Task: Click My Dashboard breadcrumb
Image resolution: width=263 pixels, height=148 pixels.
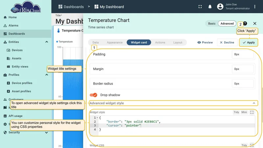Action: point(109,7)
